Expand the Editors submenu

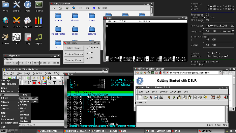click(9, 102)
